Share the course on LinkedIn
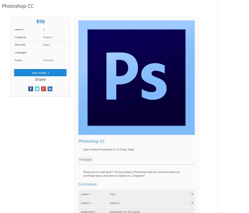249x213 pixels. click(x=50, y=89)
